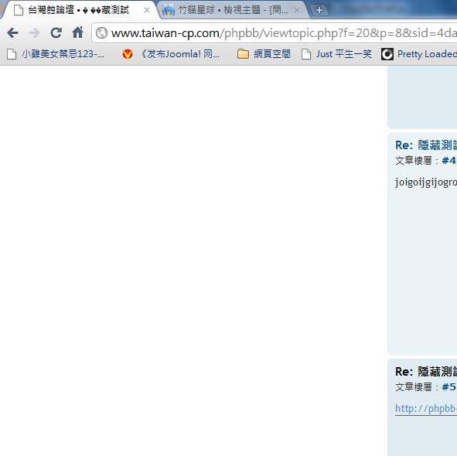The image size is (457, 456).
Task: Click the globe site info icon
Action: (x=102, y=33)
